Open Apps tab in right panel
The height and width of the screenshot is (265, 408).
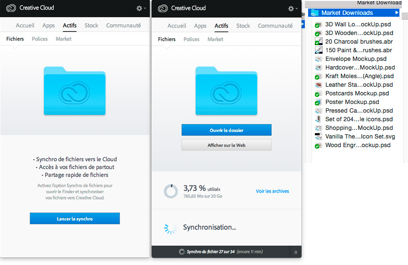[200, 26]
